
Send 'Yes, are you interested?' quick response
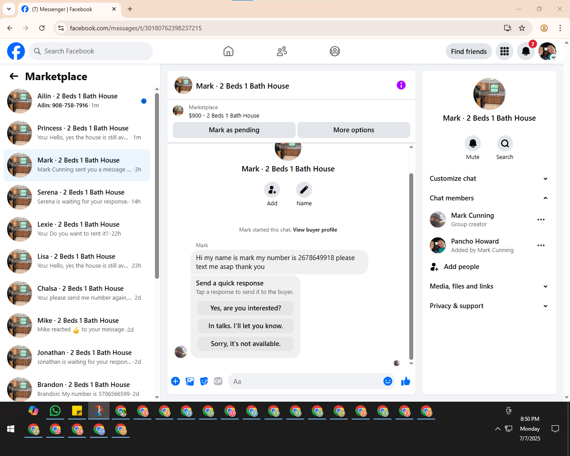(x=245, y=308)
